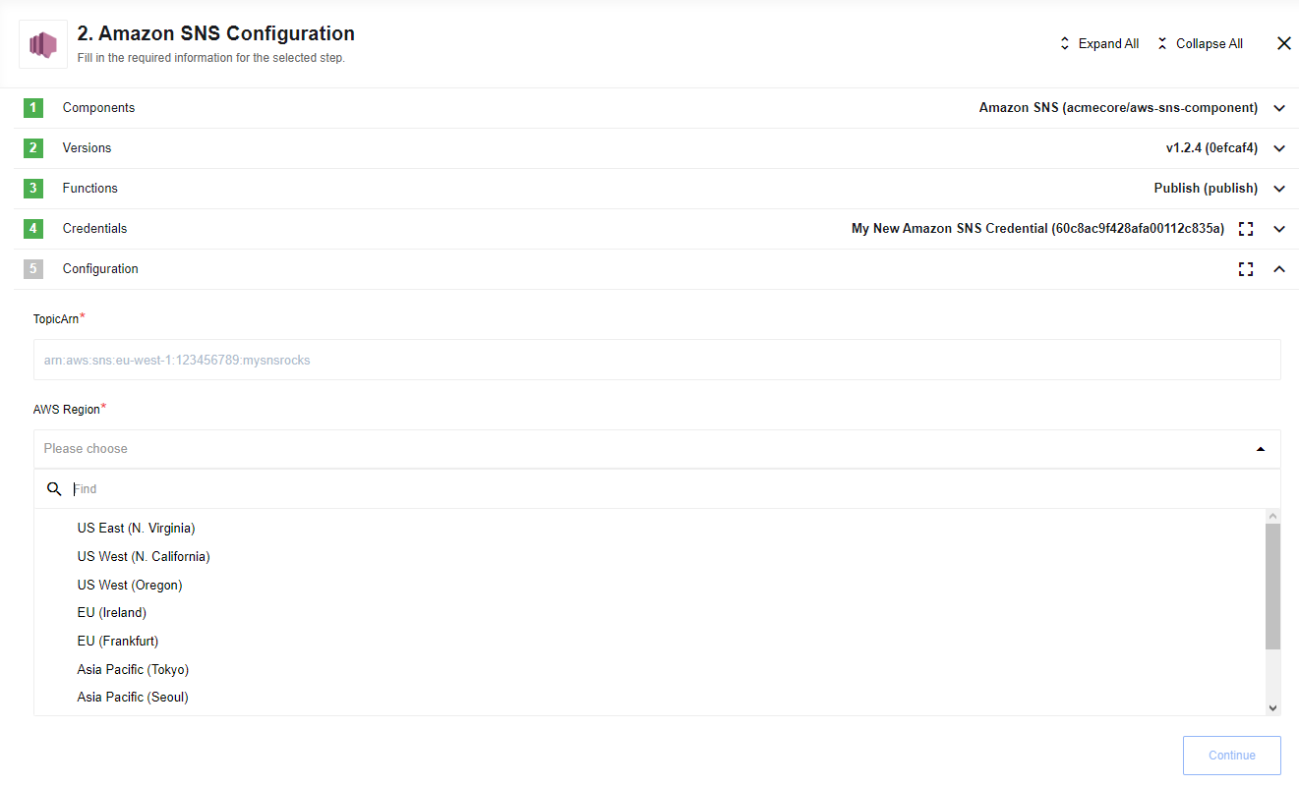This screenshot has height=786, width=1299.
Task: Click step 5 grey number badge
Action: 33,269
